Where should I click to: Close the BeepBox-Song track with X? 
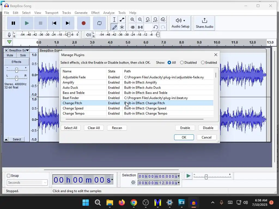[6, 50]
